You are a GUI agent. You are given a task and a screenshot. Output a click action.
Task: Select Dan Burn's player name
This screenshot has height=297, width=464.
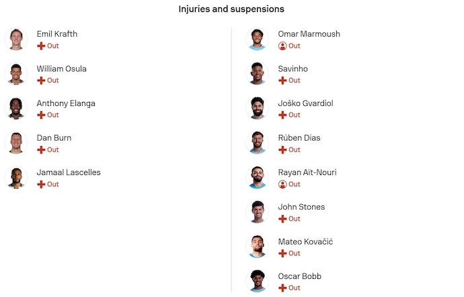click(x=54, y=138)
